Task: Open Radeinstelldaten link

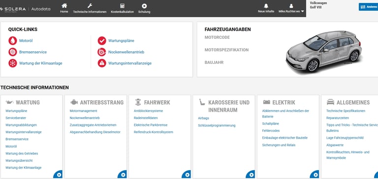Action: pyautogui.click(x=146, y=118)
